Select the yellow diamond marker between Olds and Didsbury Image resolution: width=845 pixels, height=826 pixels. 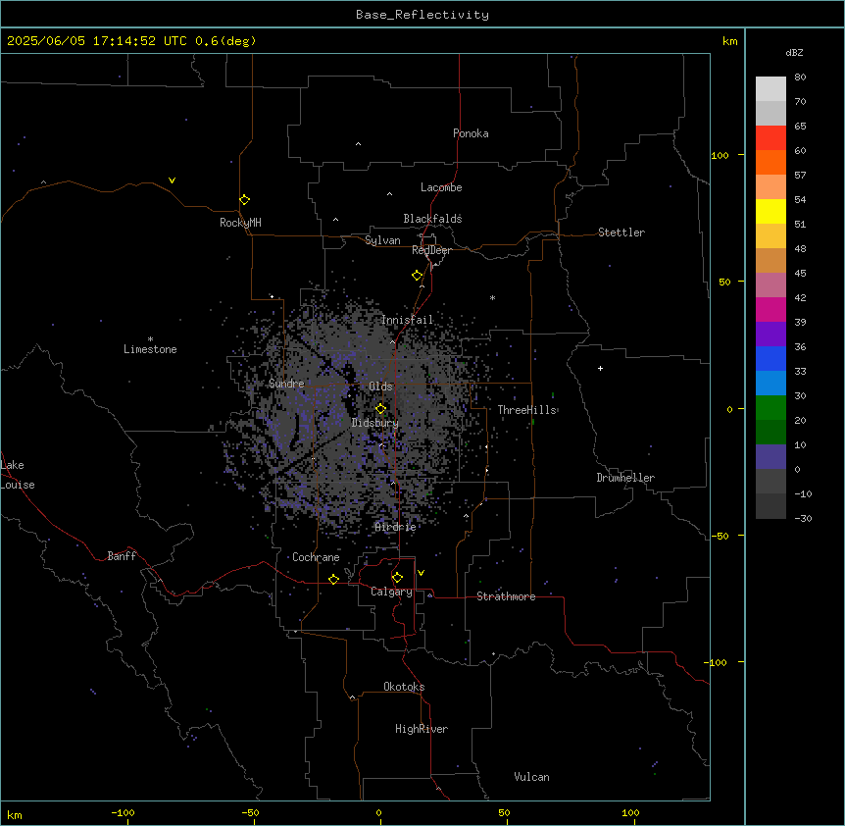[x=380, y=409]
